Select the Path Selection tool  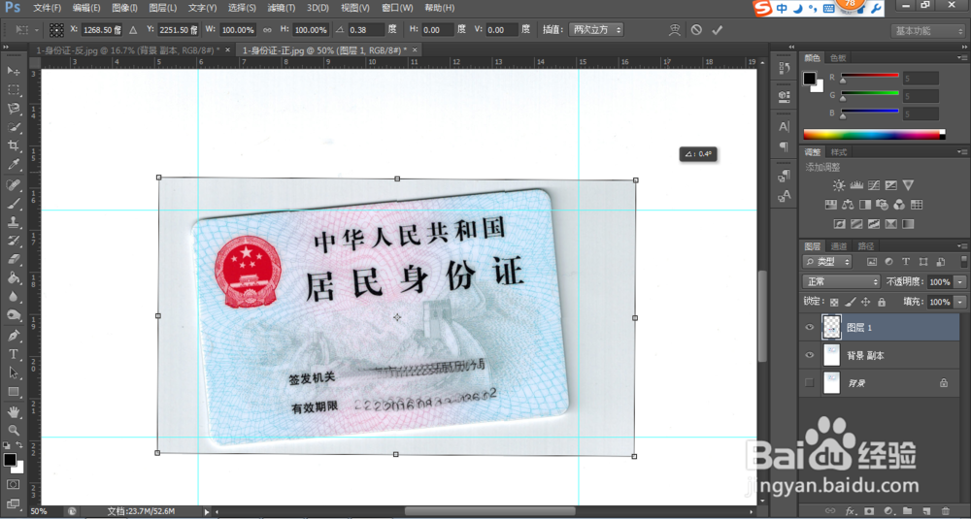pyautogui.click(x=14, y=373)
